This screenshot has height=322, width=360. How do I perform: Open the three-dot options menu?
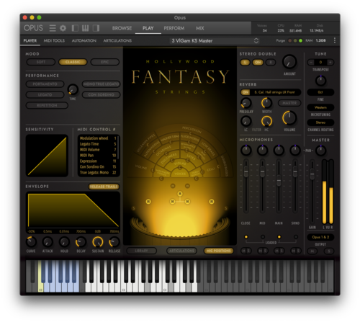pyautogui.click(x=335, y=40)
